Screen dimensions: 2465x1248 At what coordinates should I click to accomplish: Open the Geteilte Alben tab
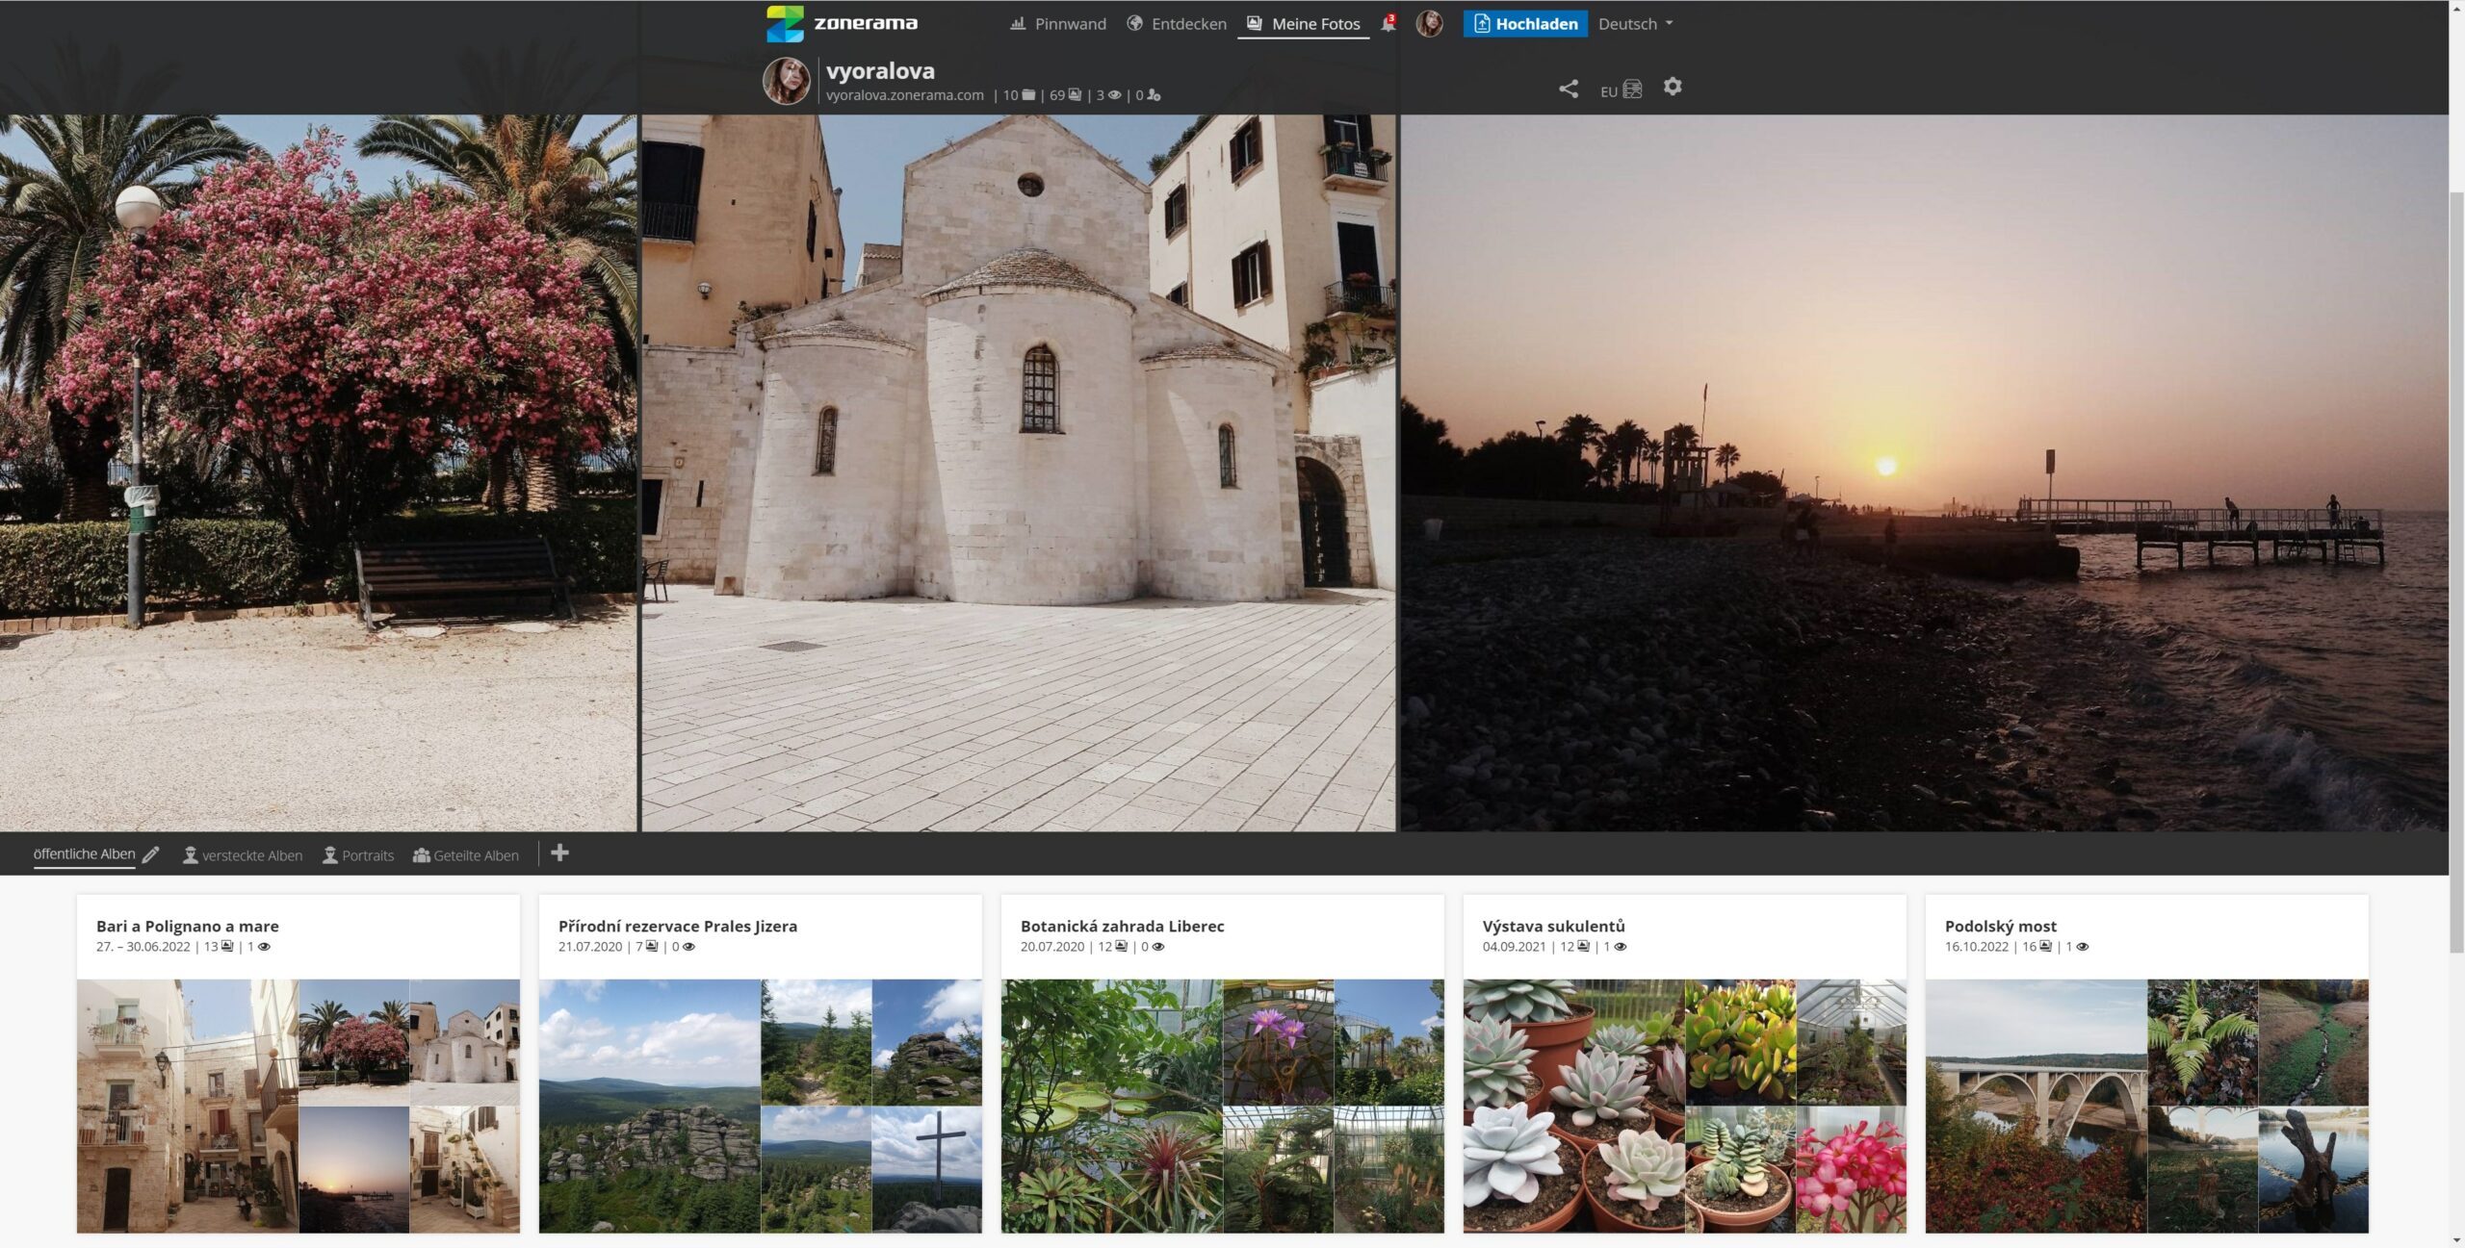click(466, 855)
